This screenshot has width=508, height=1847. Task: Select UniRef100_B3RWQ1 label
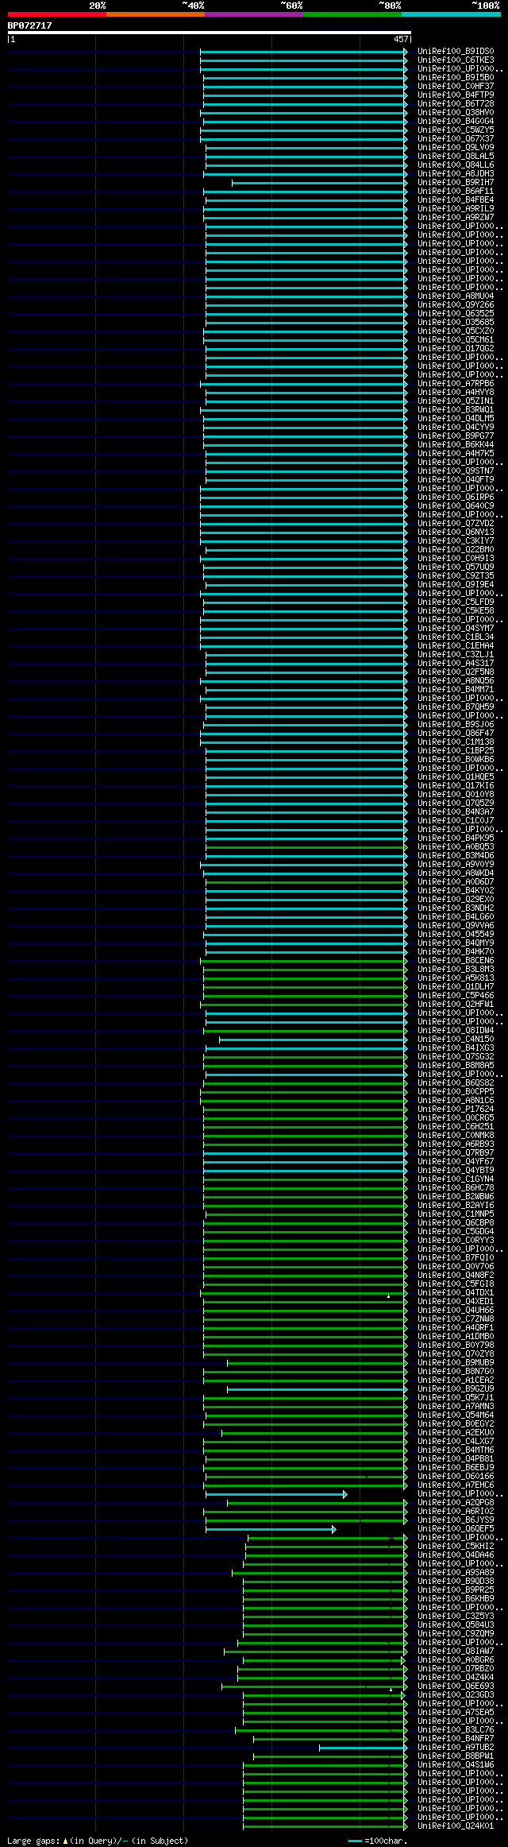click(x=456, y=410)
